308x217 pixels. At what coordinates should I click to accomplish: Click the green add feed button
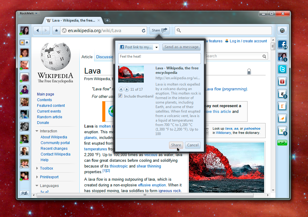282,143
